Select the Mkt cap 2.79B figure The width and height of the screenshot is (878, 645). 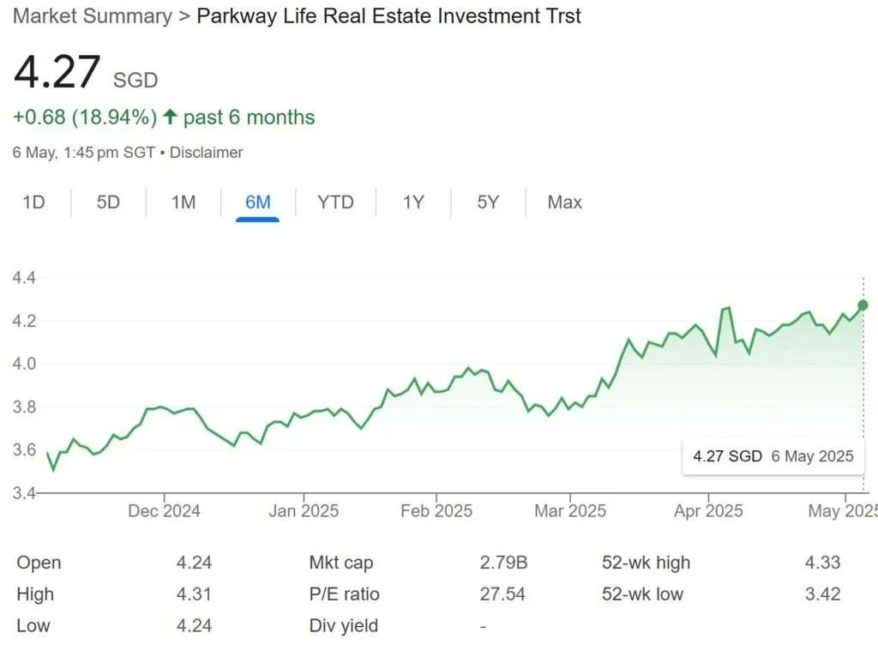coord(503,563)
